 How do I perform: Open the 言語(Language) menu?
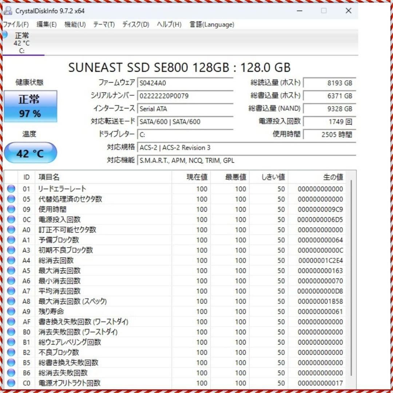(x=212, y=24)
